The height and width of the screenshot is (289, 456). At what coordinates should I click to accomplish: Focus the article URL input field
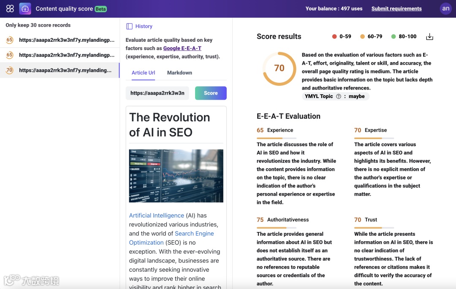click(157, 93)
